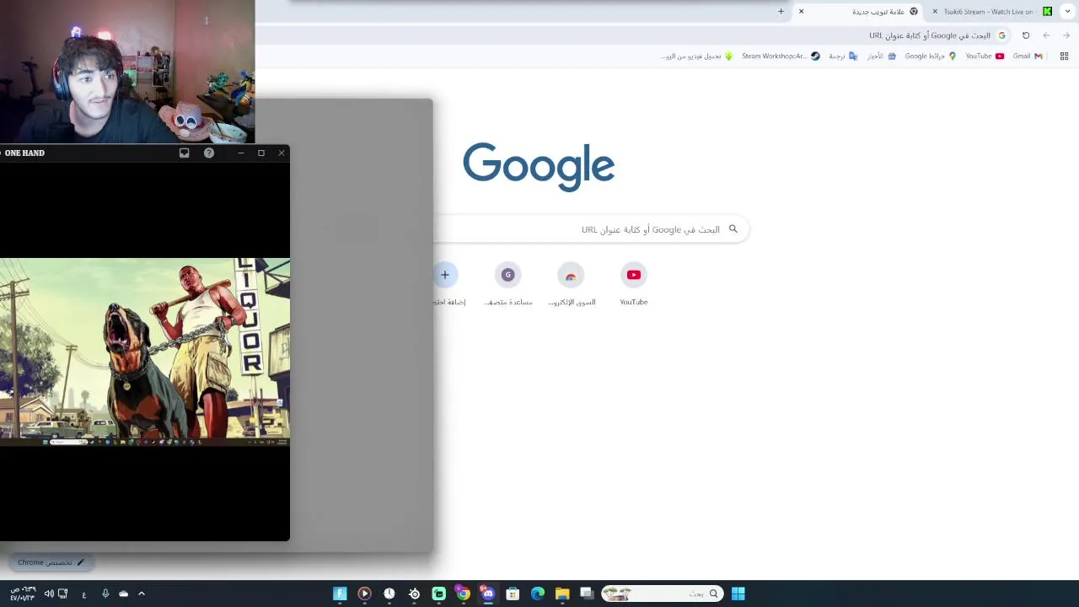Open the clock app icon in the taskbar
The image size is (1079, 607).
point(389,594)
